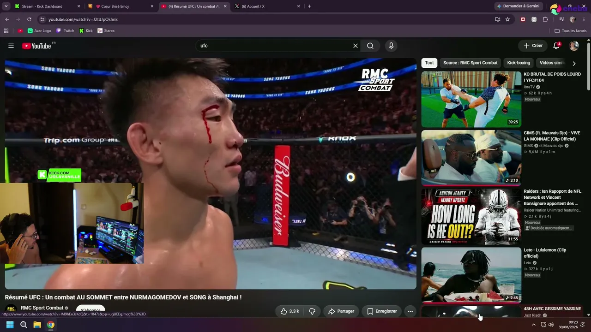Viewport: 591px width, 332px height.
Task: Dislike the video with thumbs down
Action: click(312, 311)
